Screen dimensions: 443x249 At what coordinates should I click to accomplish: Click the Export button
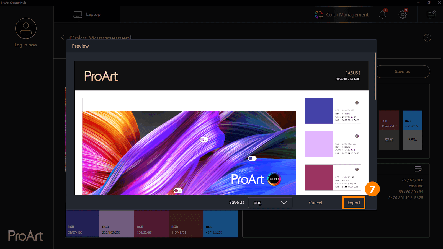[354, 203]
